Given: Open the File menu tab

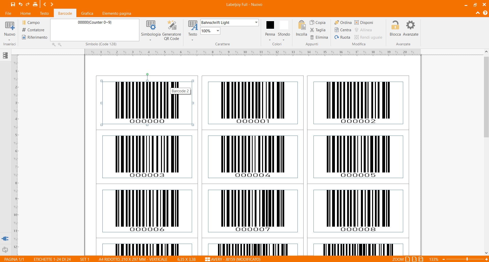Looking at the screenshot, I should pos(8,13).
